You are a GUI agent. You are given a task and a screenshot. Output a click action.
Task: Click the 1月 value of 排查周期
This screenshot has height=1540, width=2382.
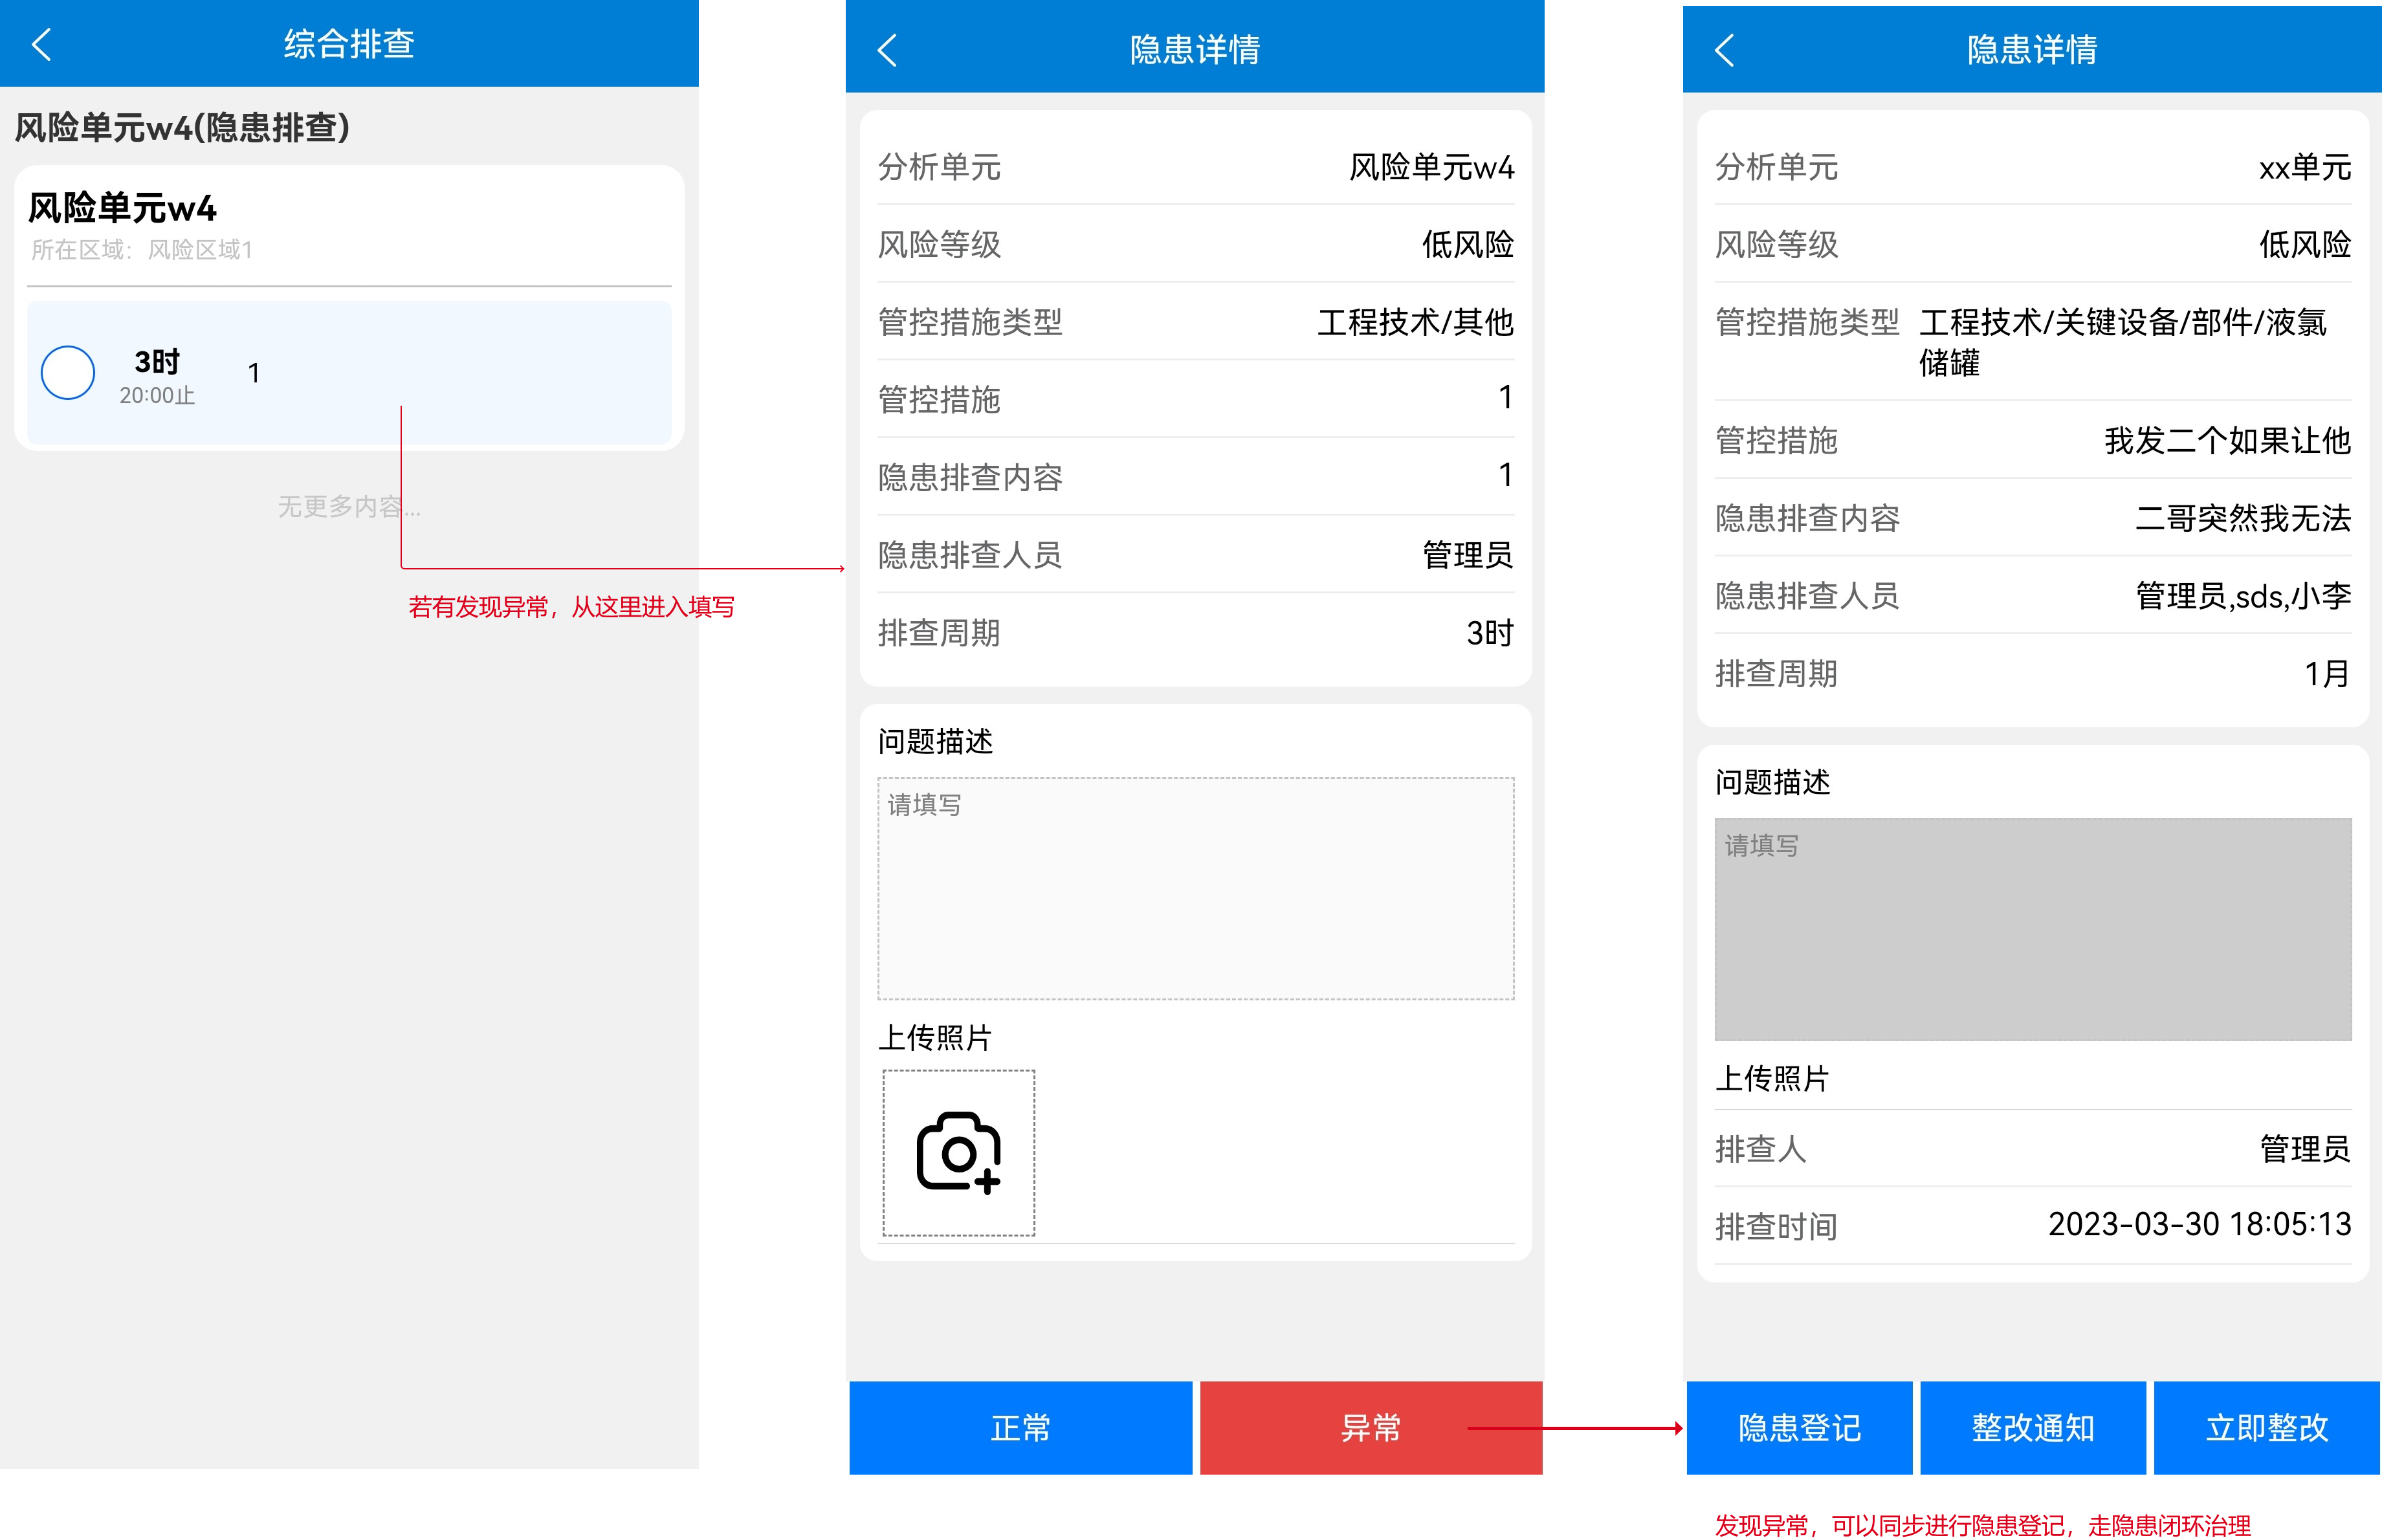coord(2327,674)
